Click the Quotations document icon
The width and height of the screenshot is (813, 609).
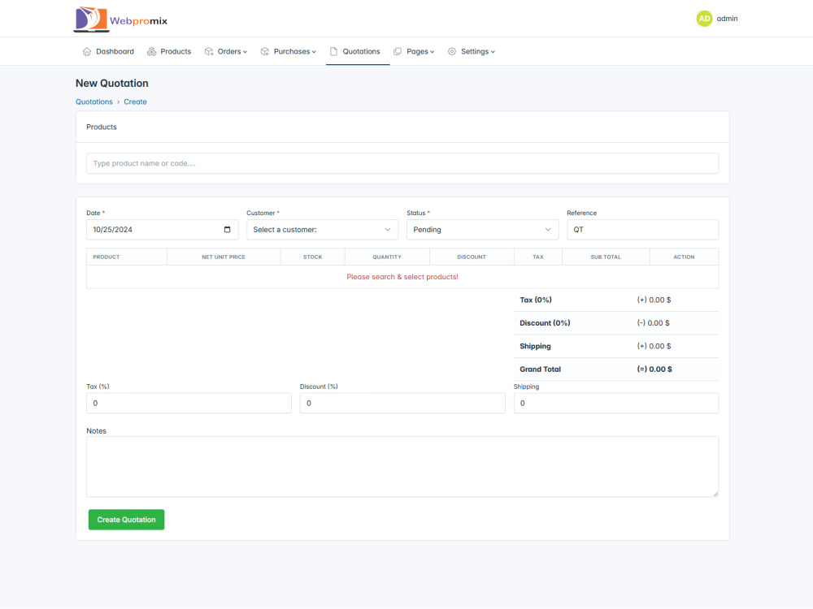tap(333, 51)
